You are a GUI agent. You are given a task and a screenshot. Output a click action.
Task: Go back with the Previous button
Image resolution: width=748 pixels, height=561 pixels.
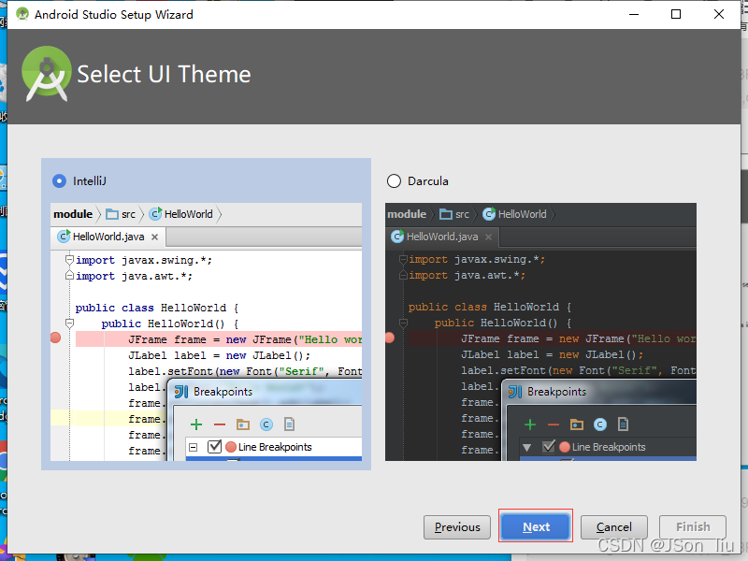[x=457, y=526]
